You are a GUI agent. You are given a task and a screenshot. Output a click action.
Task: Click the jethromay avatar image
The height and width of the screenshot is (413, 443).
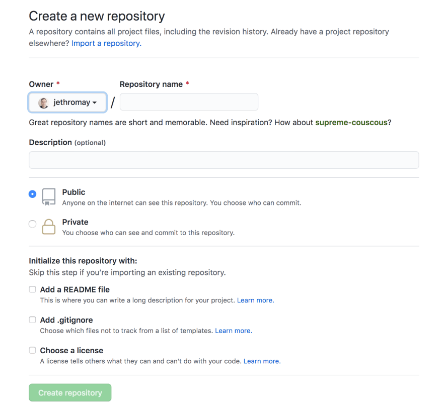(x=43, y=102)
